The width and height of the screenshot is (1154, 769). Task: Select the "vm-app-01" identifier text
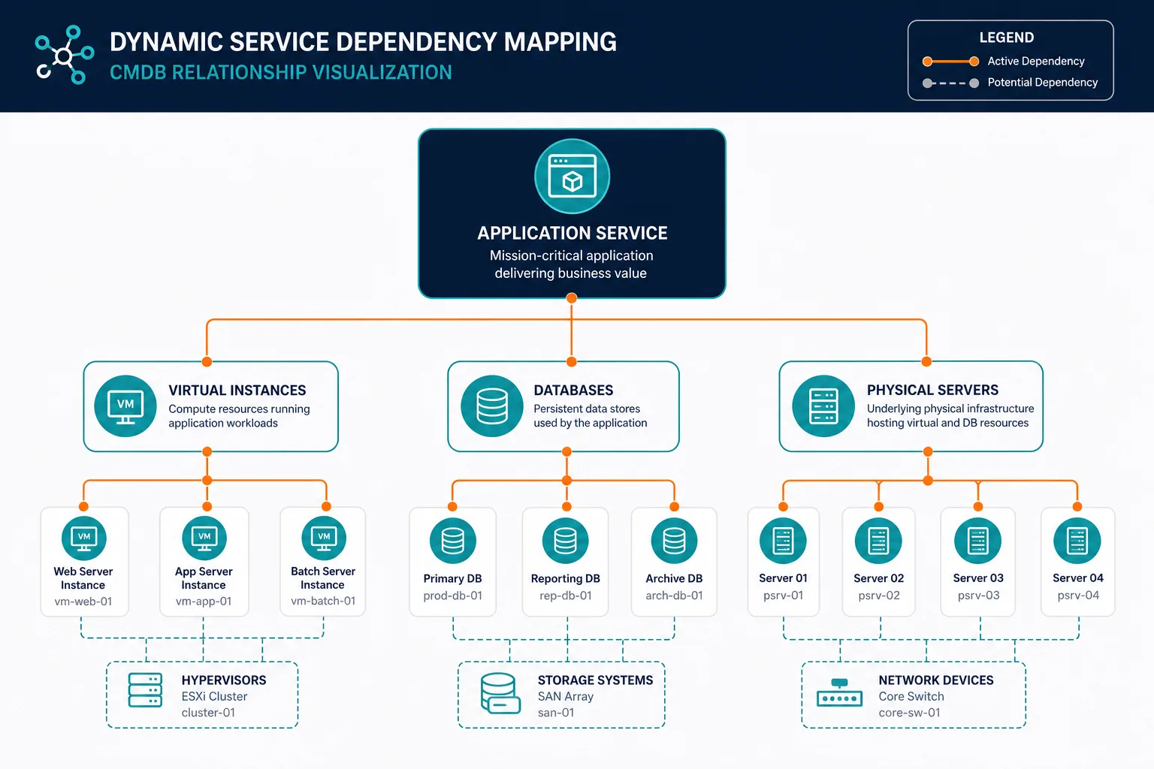(x=204, y=602)
